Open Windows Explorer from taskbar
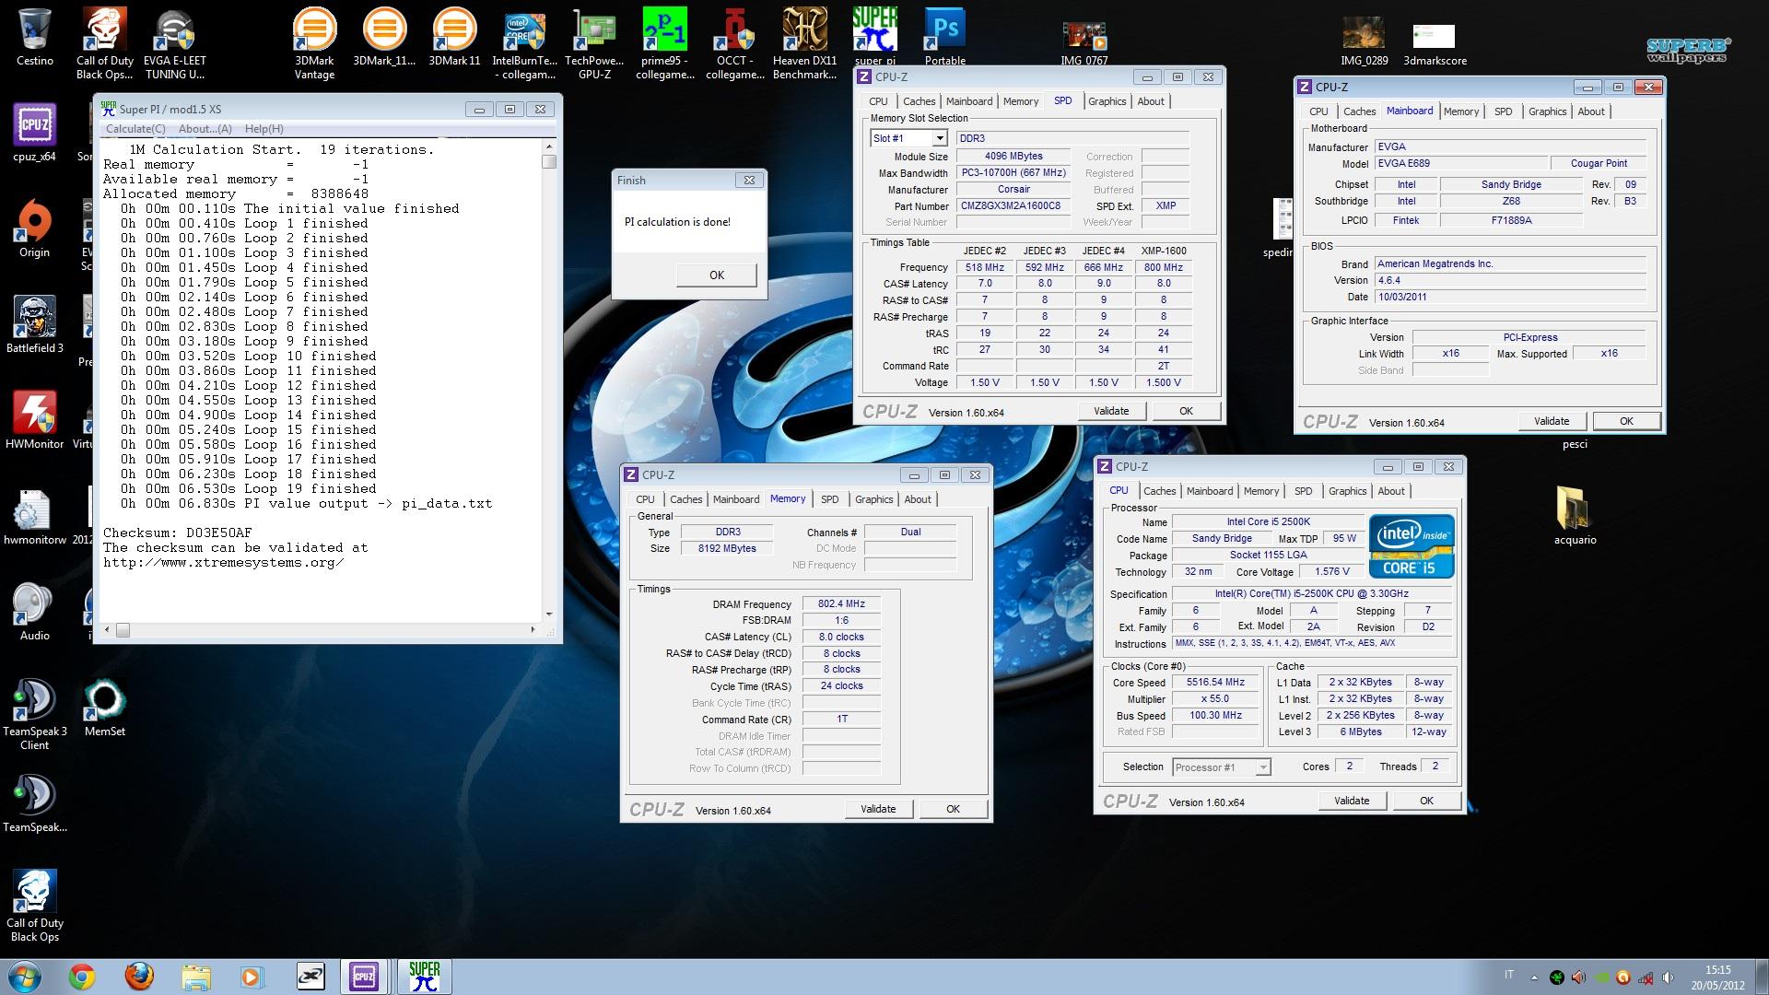1769x995 pixels. [196, 977]
